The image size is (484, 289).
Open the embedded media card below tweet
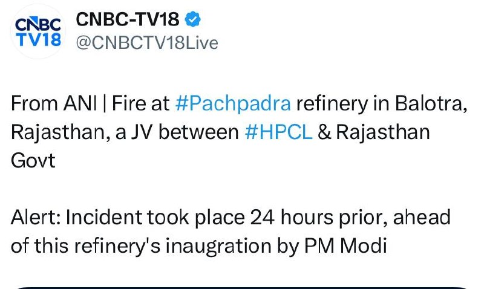click(242, 287)
